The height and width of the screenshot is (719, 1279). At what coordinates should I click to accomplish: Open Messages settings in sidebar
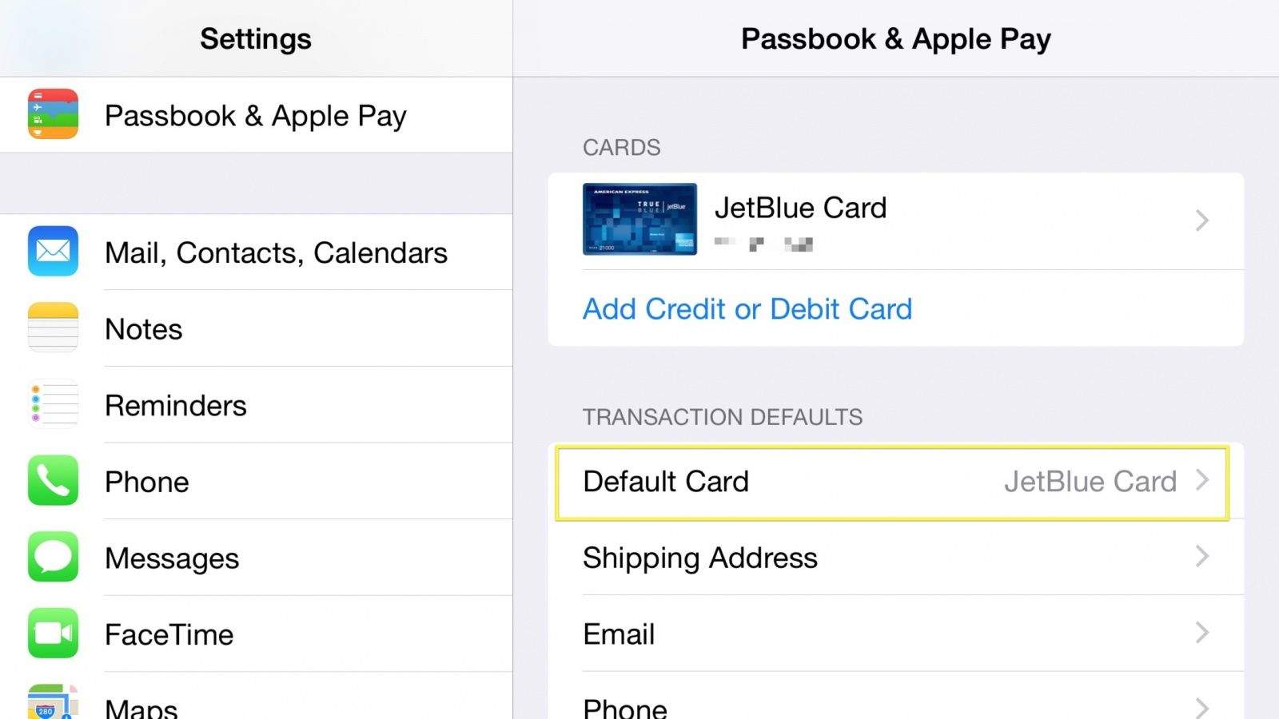click(x=172, y=558)
